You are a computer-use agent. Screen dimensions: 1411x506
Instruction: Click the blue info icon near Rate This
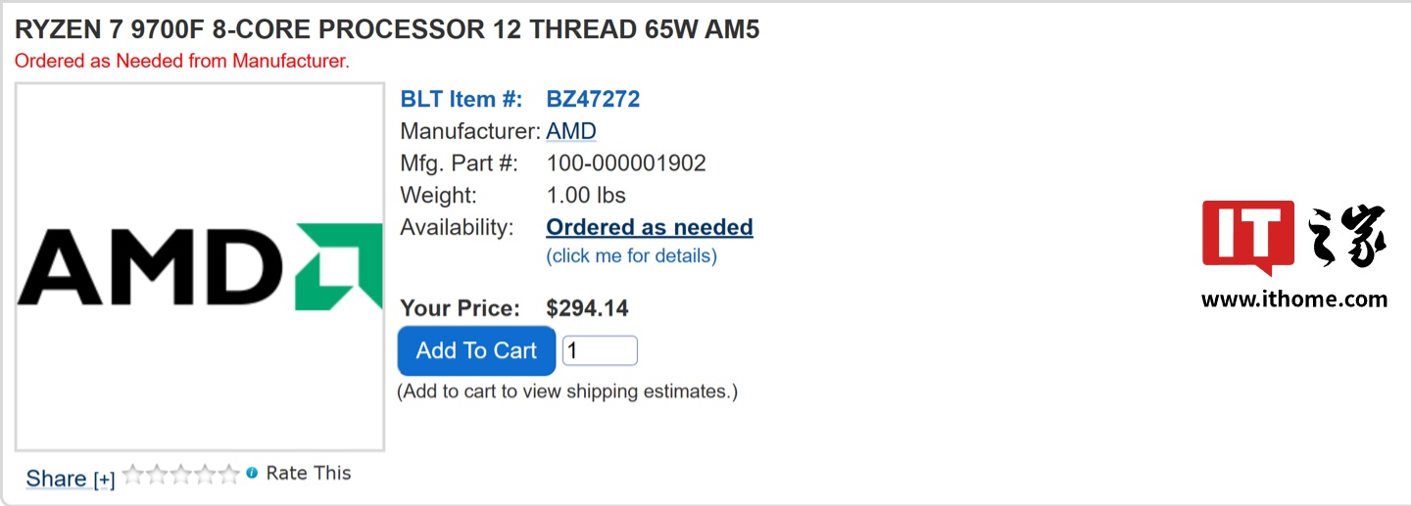point(252,473)
